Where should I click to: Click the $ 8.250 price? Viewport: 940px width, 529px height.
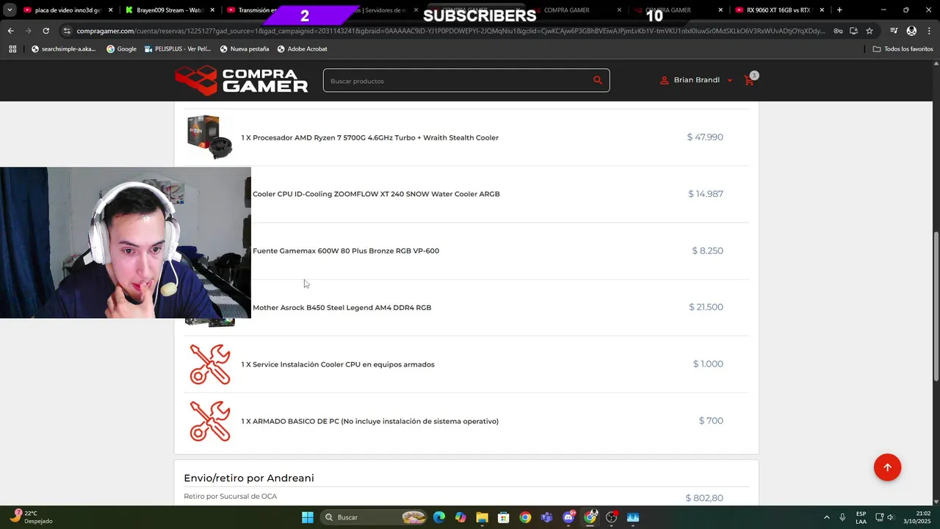point(707,251)
